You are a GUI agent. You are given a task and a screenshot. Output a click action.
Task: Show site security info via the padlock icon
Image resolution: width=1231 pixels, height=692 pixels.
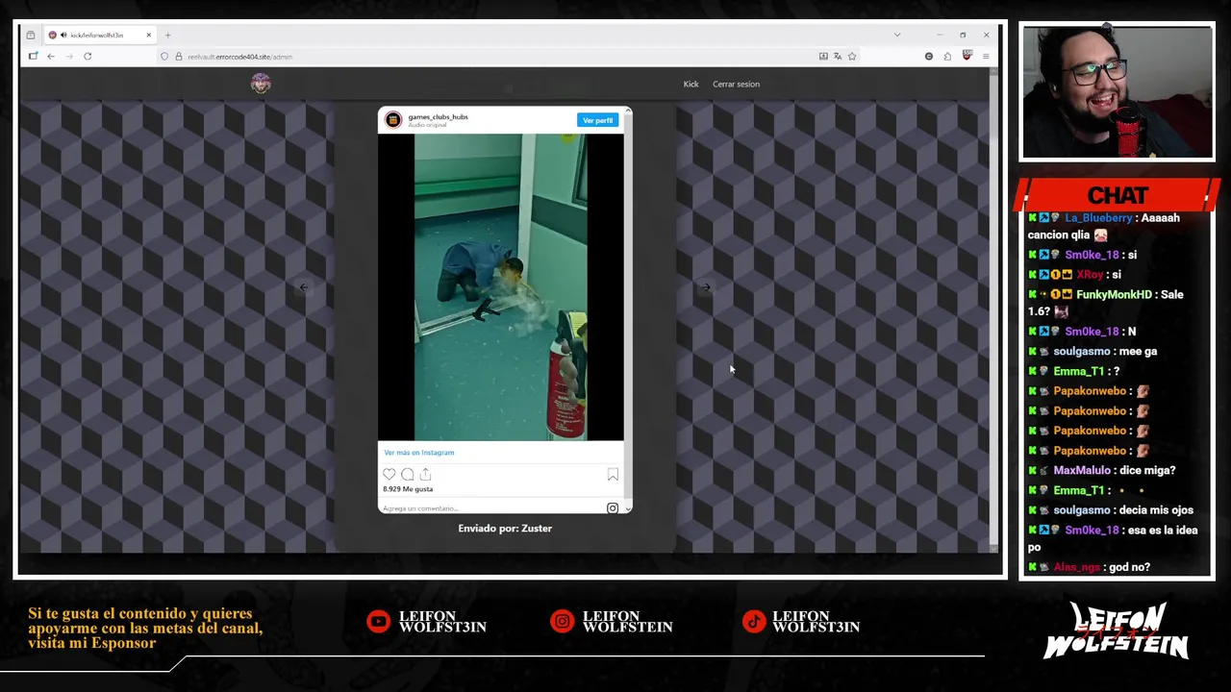coord(178,57)
